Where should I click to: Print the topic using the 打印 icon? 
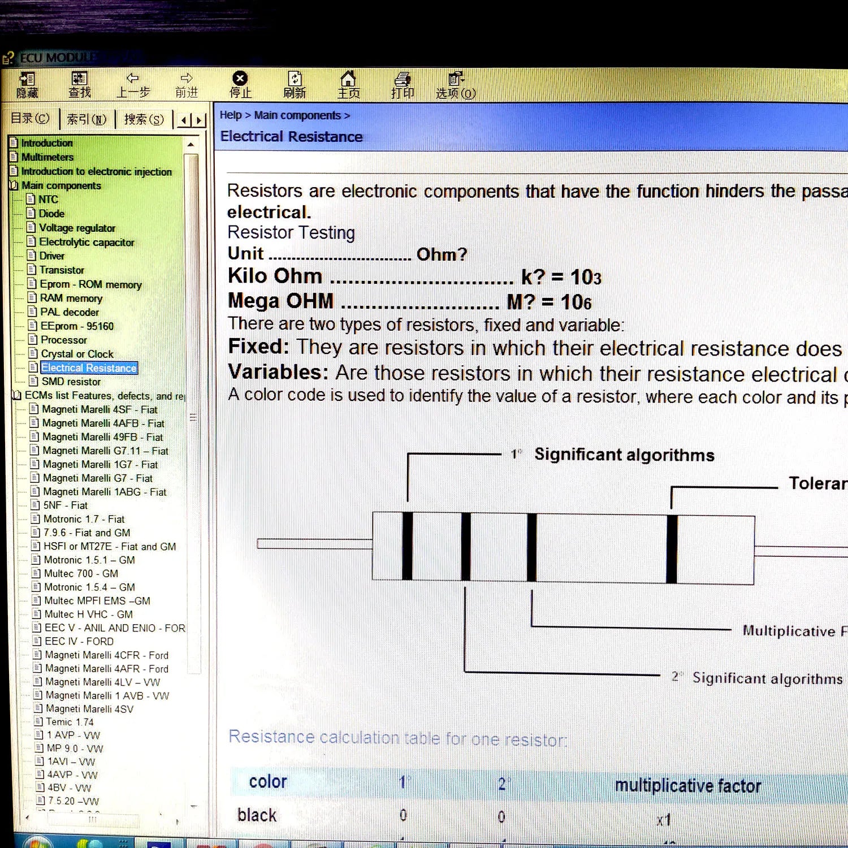403,84
